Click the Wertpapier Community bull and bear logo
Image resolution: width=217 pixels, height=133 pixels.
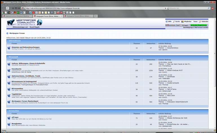tap(25, 22)
